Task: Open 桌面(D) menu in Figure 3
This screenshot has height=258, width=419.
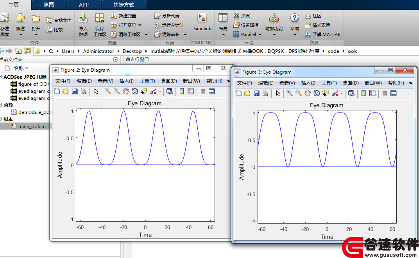Action: [351, 83]
